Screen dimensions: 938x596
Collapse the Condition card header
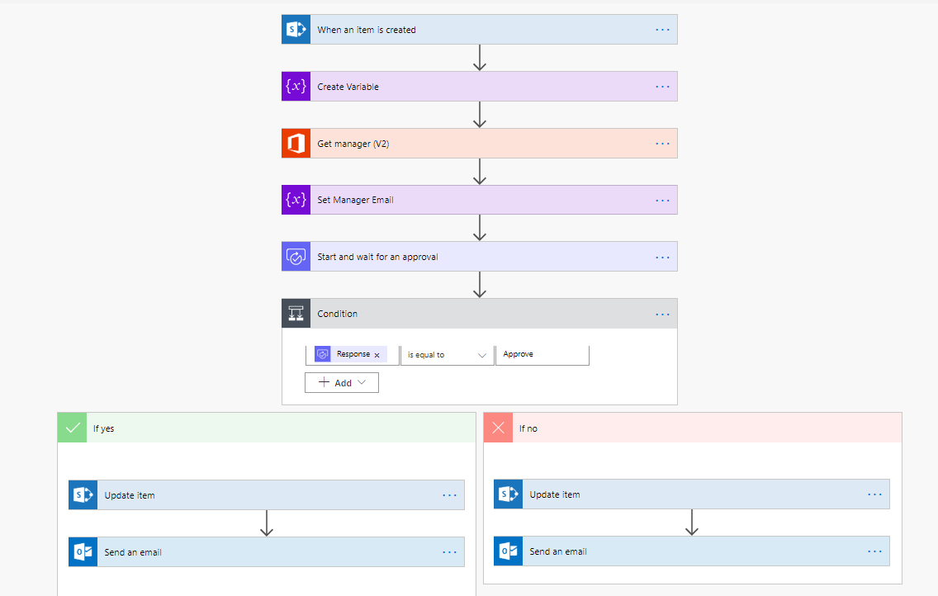[479, 313]
